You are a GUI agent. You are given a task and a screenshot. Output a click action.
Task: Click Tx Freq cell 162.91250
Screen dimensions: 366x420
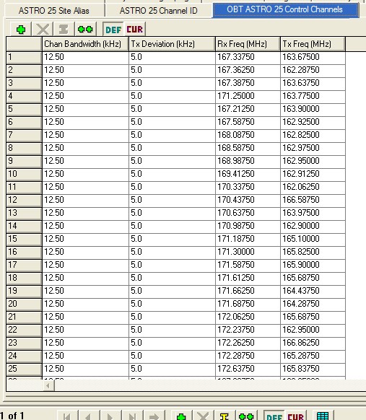tap(313, 175)
